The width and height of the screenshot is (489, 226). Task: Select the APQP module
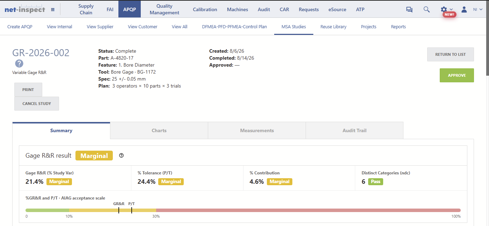click(130, 9)
